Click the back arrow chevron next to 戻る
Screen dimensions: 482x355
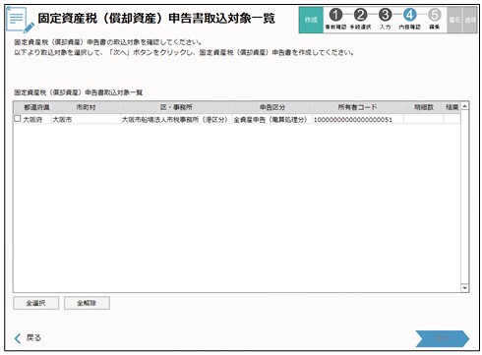18,338
